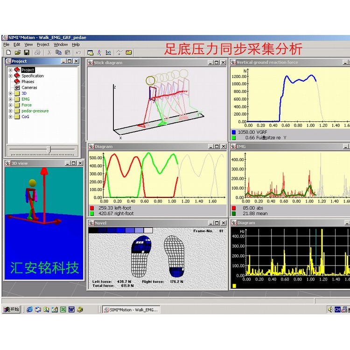Click the '85.00 abs' EMG legend text
Screen dimensions: 350x350
click(x=253, y=208)
